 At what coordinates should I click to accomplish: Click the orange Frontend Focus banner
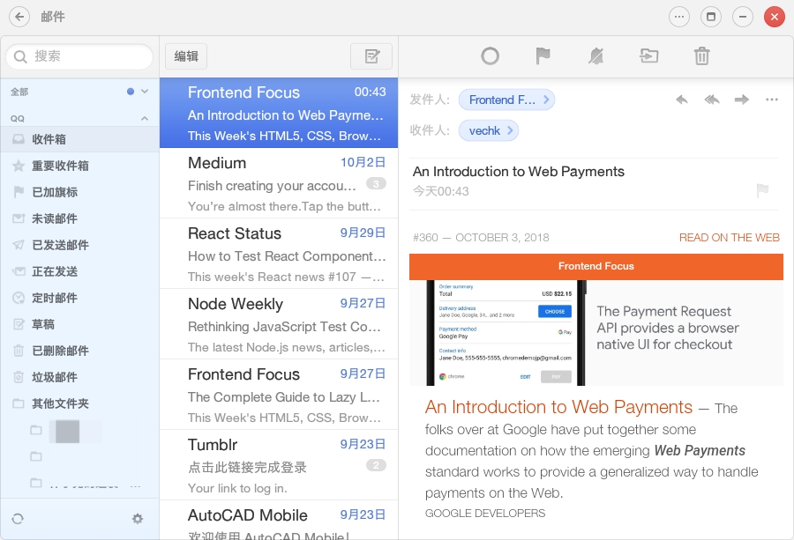596,266
